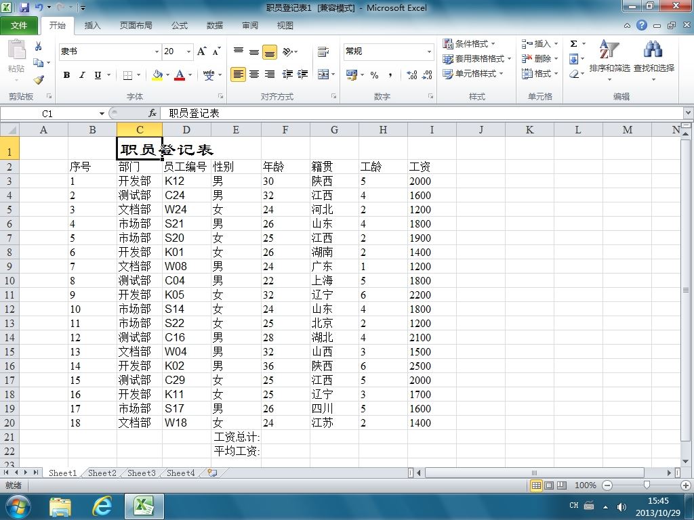694x520 pixels.
Task: Open number format dropdown 常规
Action: click(429, 51)
